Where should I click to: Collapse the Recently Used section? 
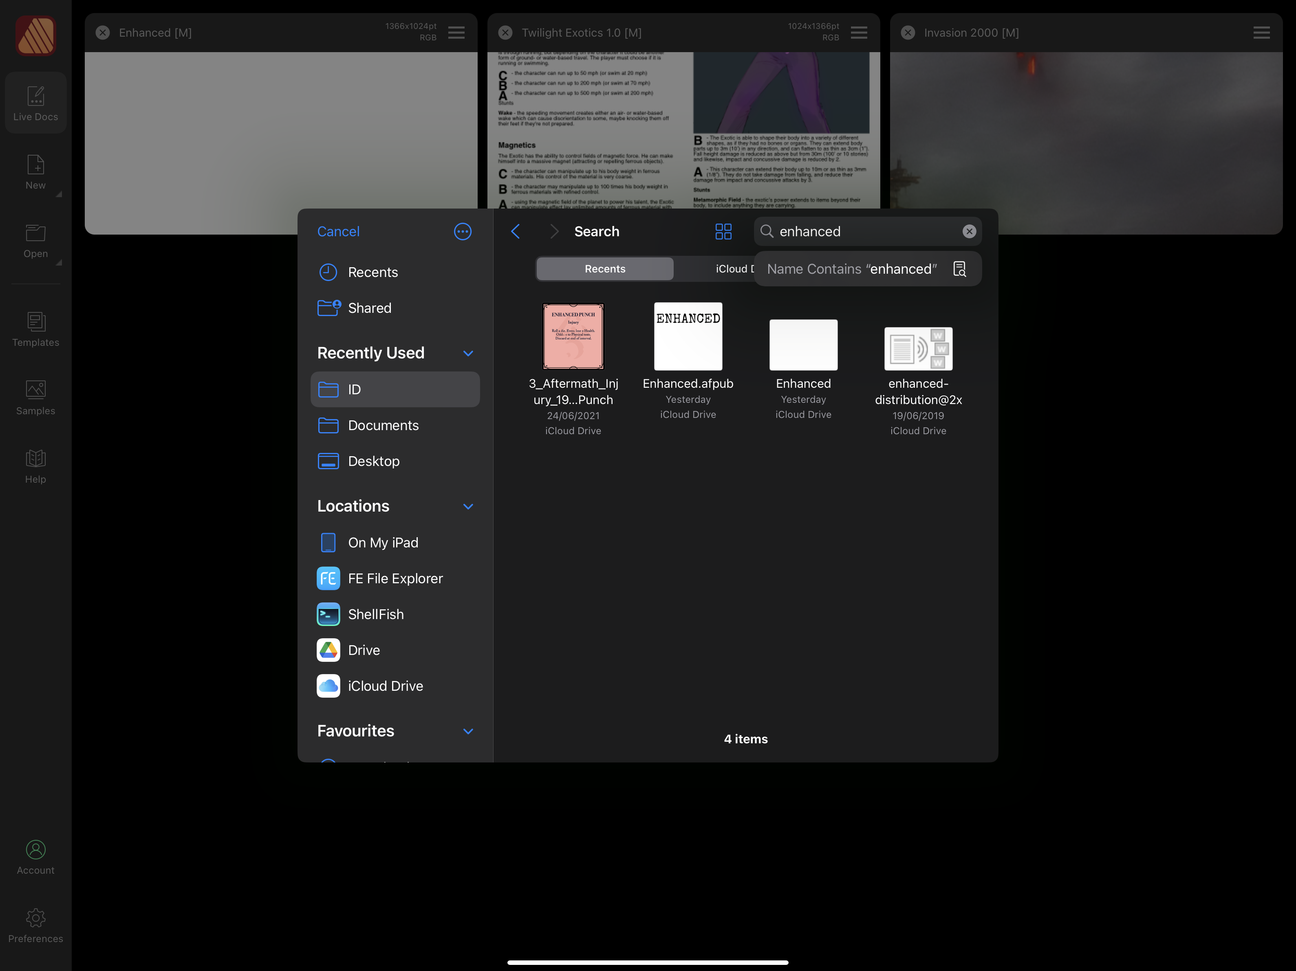coord(467,353)
